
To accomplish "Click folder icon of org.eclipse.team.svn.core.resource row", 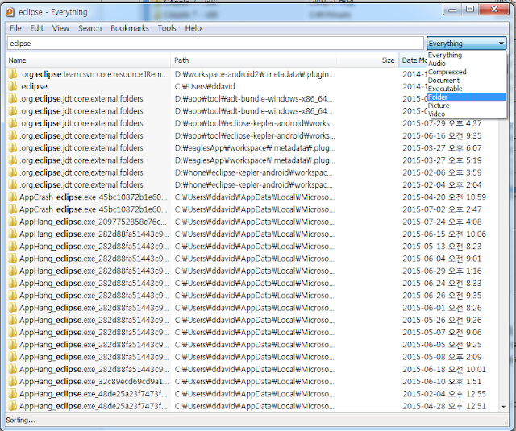I will click(x=13, y=74).
